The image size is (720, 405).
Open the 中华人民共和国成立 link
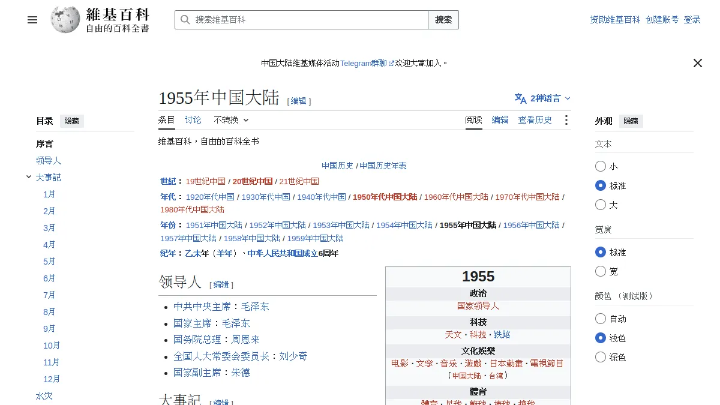coord(283,254)
